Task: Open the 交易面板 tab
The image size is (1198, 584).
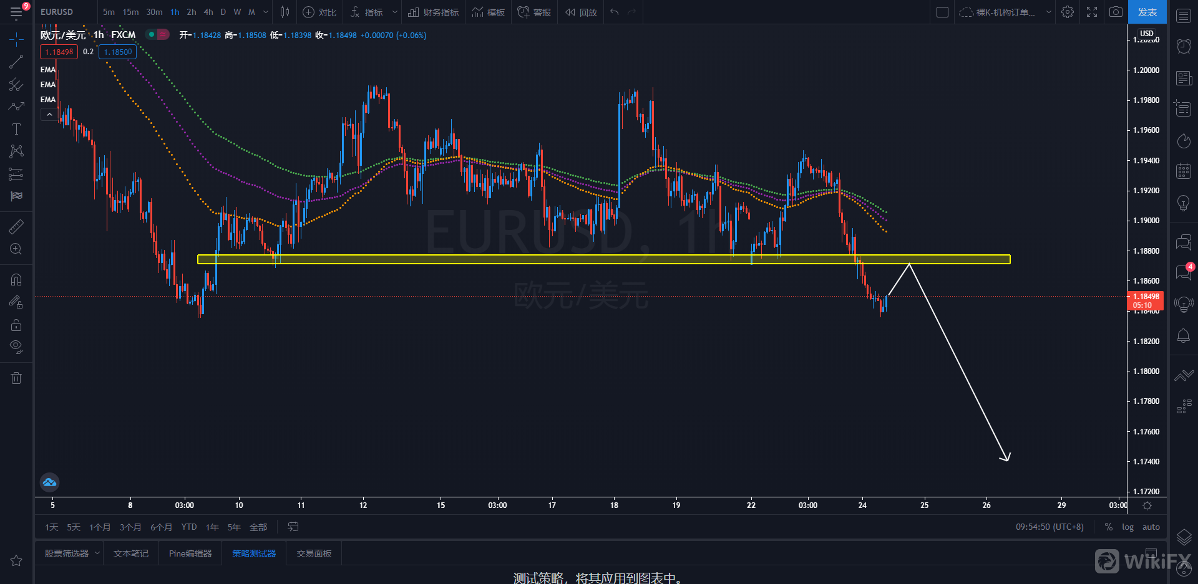Action: [314, 553]
